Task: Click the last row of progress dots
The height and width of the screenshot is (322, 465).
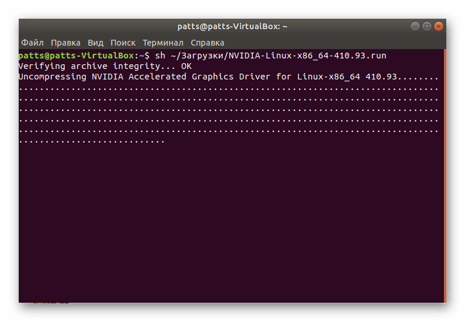Action: click(92, 141)
